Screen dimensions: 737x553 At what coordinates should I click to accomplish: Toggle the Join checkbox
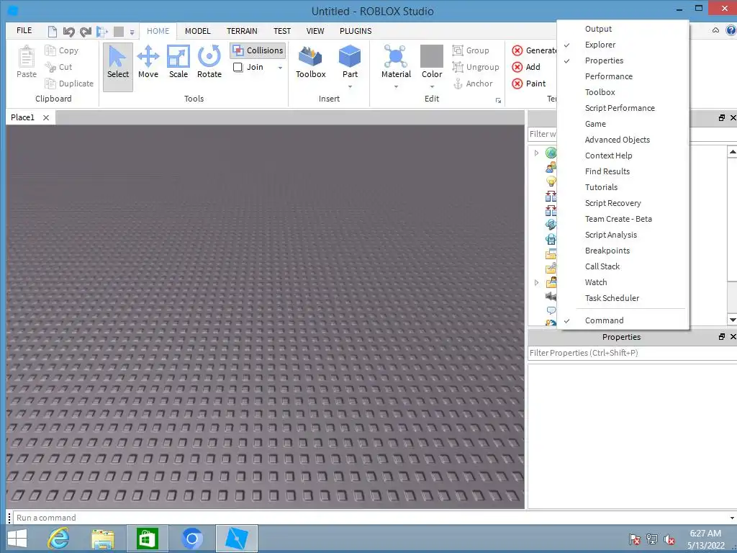pos(238,67)
